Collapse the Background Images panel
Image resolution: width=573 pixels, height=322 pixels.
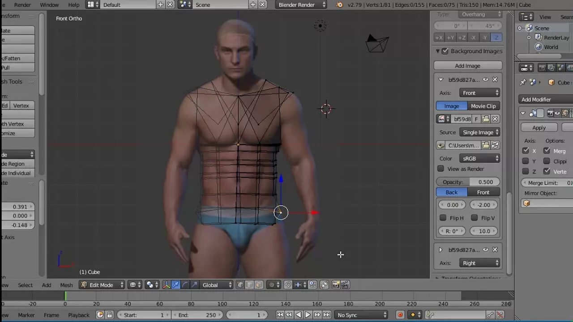[438, 51]
